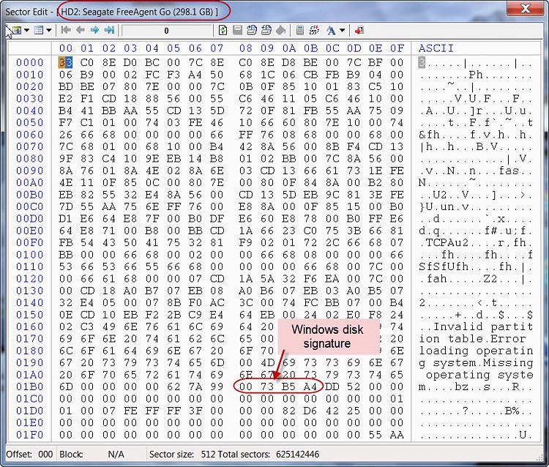Screen dimensions: 549x467
Task: Click the grayed save sector floppy icon
Action: (237, 31)
